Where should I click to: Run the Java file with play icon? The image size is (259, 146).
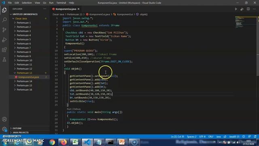click(236, 9)
